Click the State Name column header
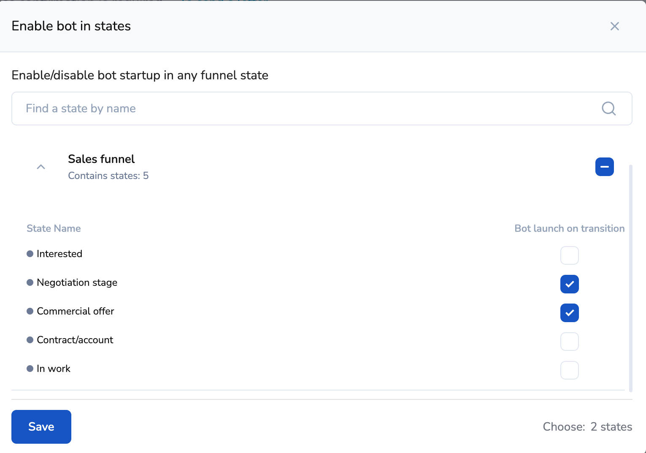Screen dimensions: 646x453 click(x=54, y=228)
